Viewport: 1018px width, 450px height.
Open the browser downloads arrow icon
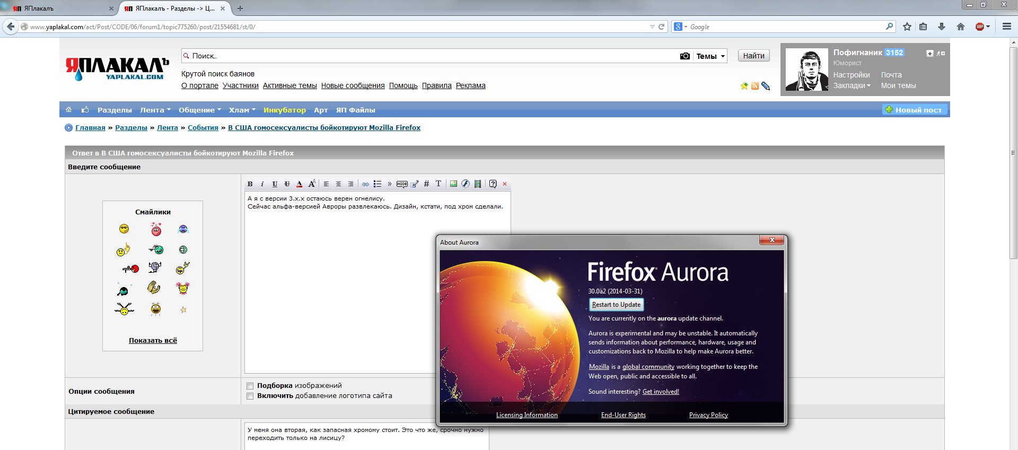click(x=942, y=27)
